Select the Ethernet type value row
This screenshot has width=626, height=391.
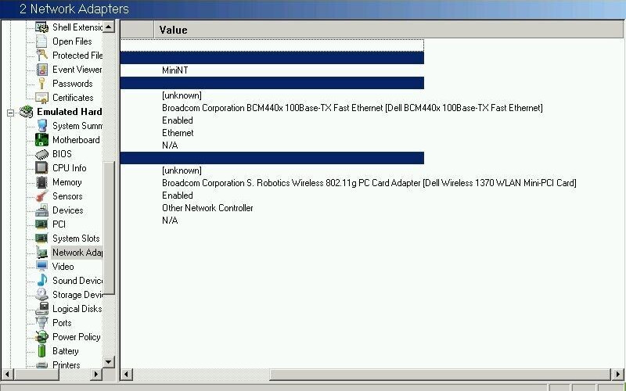point(178,133)
